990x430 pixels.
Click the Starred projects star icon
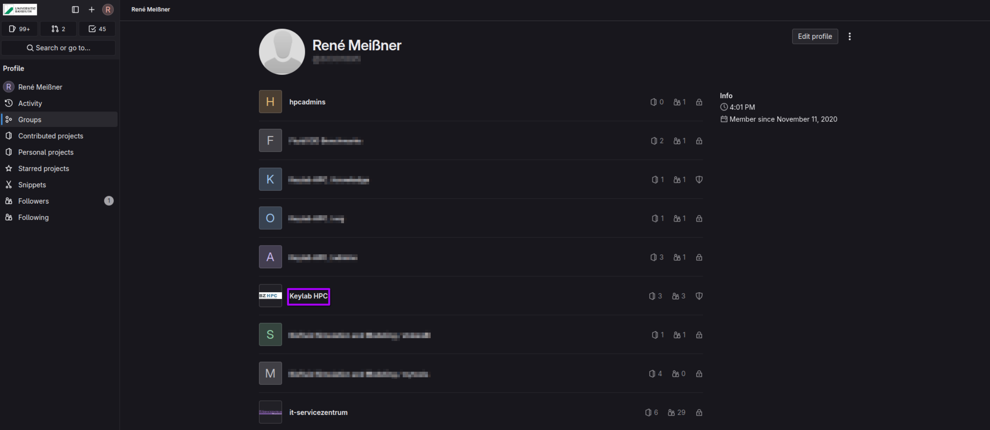[x=9, y=168]
